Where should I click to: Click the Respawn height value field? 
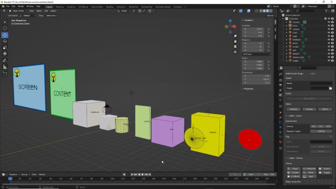(x=321, y=131)
